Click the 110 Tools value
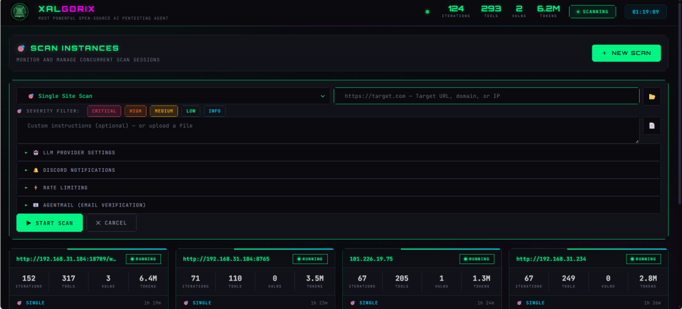 pyautogui.click(x=236, y=279)
